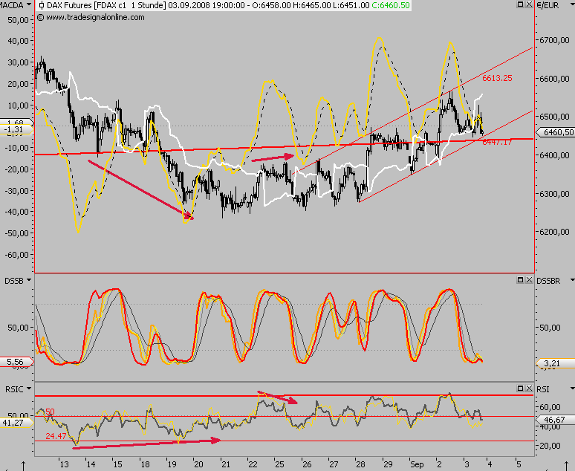Click the -60,00 MACDA axis label

[x=16, y=255]
